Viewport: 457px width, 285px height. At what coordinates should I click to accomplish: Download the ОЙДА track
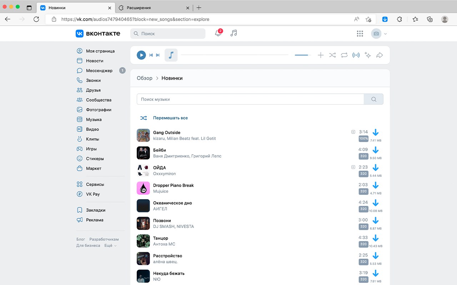coord(375,167)
